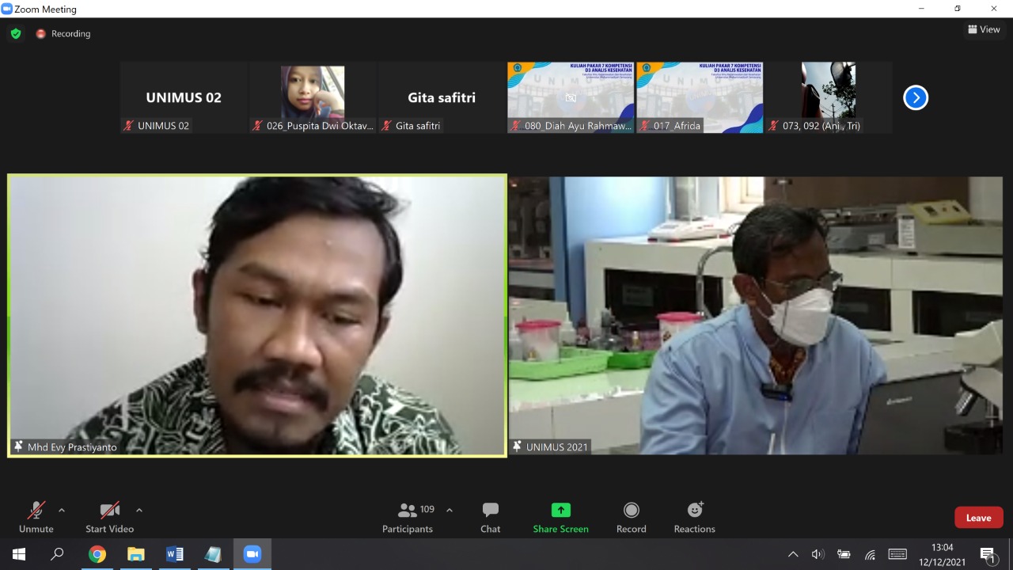This screenshot has width=1013, height=570.
Task: Open Google Chrome from taskbar
Action: (x=97, y=554)
